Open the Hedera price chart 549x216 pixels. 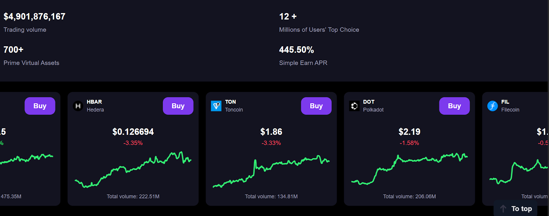pyautogui.click(x=133, y=170)
